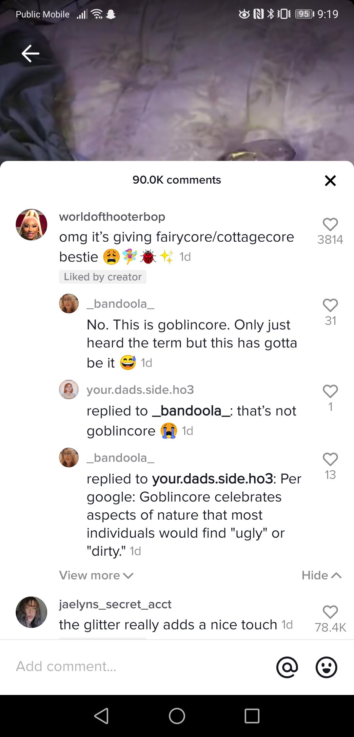Tap the back arrow on the video
The image size is (354, 737).
29,54
